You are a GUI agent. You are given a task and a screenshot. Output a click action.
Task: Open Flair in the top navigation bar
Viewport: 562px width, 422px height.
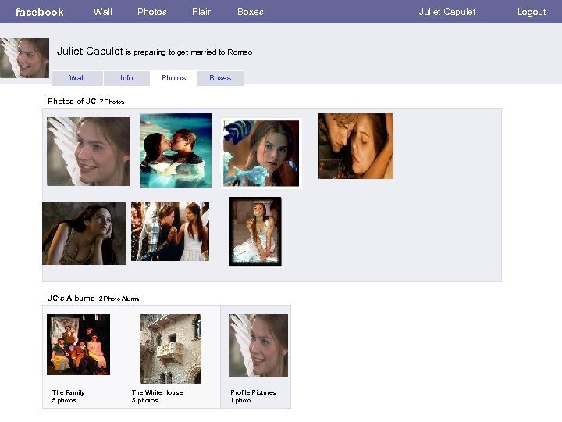[201, 12]
